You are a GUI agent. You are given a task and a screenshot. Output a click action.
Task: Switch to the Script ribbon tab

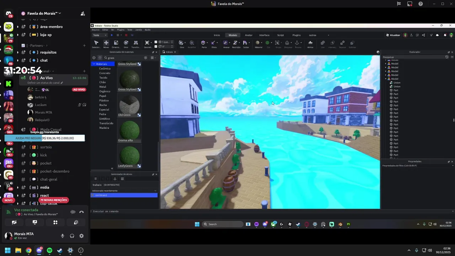[x=280, y=35]
